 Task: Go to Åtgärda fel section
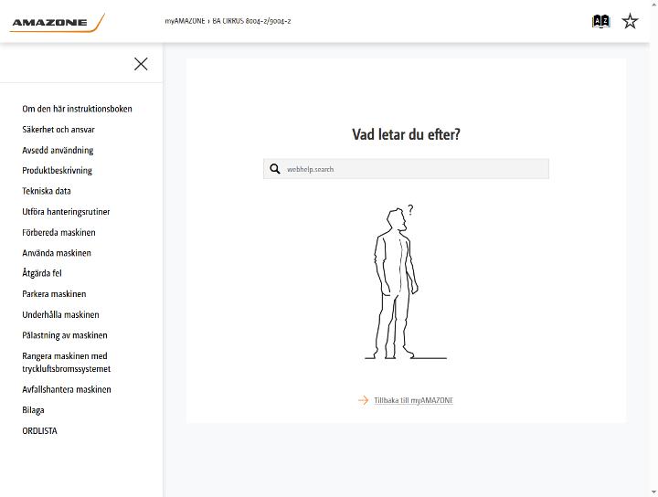click(x=42, y=273)
